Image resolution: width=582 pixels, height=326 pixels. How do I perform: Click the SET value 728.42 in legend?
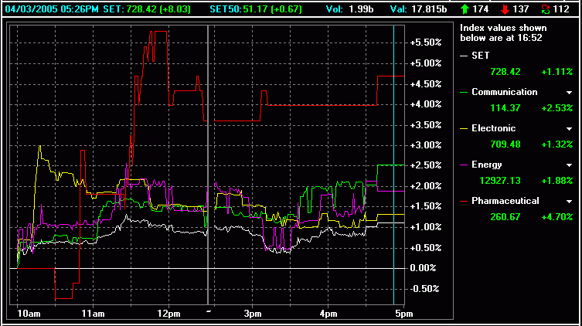click(505, 72)
